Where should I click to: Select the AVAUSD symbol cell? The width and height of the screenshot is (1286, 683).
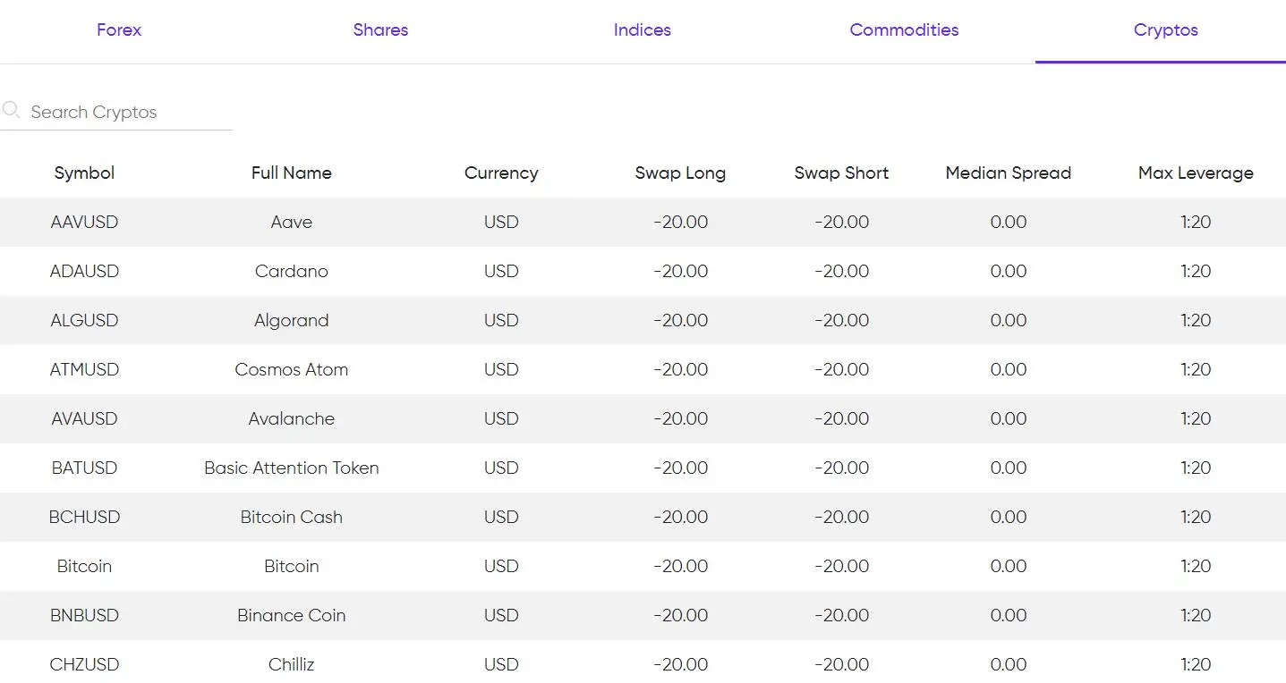(x=84, y=419)
